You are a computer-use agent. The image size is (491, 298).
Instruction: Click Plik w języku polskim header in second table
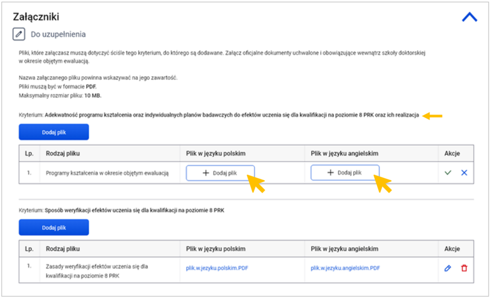pos(216,249)
